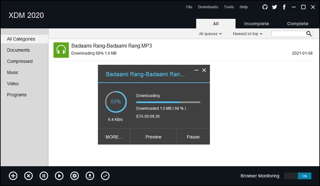Click the Downloading label in the dialog

(x=148, y=96)
